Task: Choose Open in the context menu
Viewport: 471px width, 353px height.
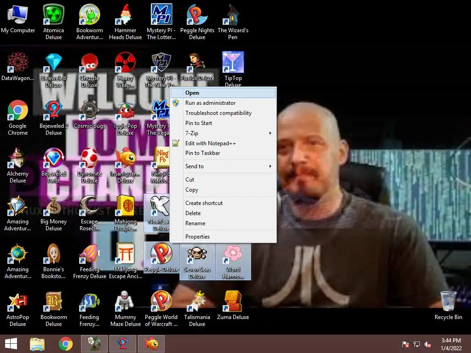Action: click(223, 93)
